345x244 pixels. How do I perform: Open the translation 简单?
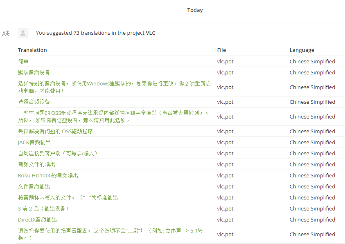[x=23, y=62]
